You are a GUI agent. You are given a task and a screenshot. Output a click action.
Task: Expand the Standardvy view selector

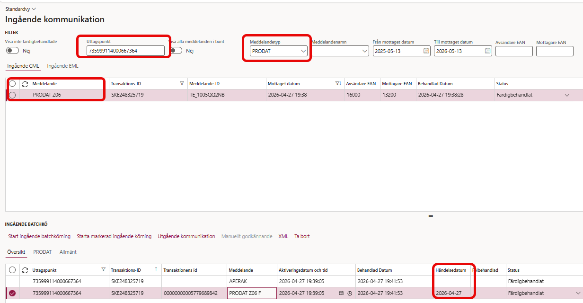(x=20, y=9)
